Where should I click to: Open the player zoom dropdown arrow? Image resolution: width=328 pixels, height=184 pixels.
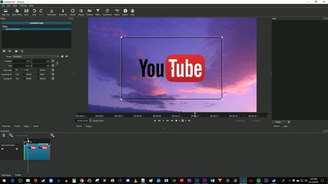[179, 121]
